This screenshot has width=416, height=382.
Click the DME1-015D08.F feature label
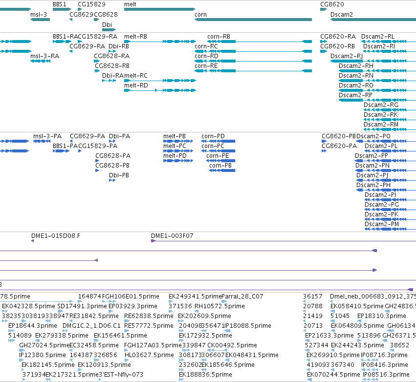[x=55, y=236]
